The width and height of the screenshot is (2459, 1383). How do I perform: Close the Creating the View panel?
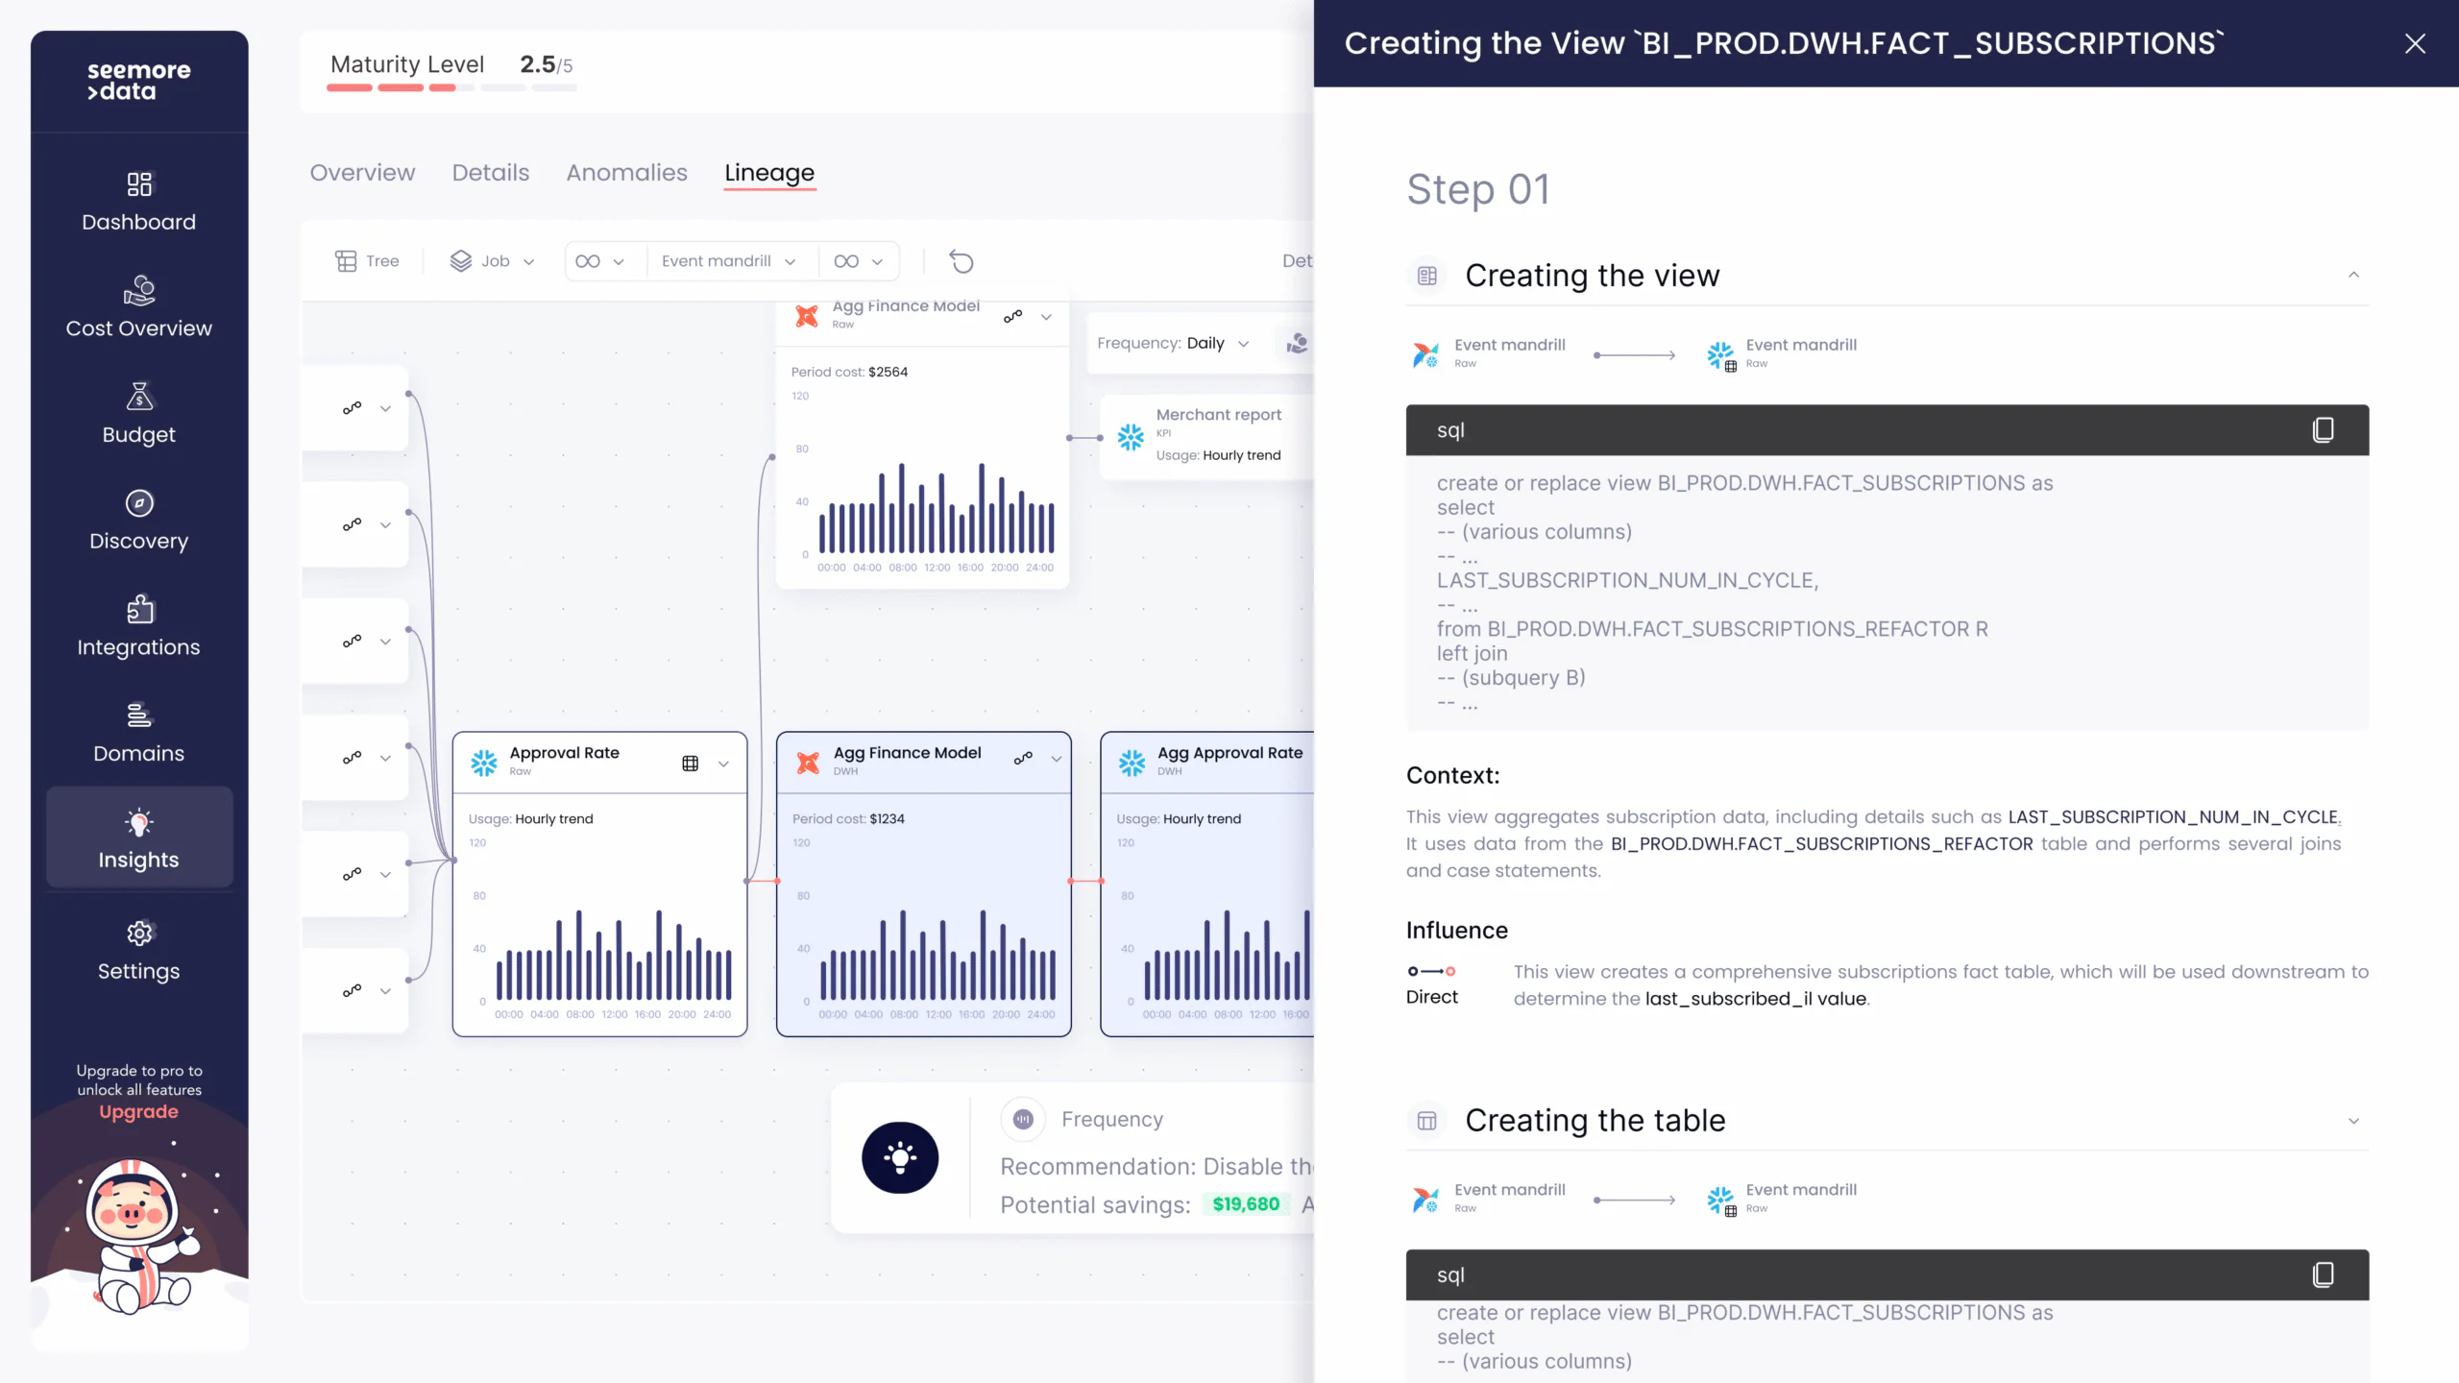(x=2415, y=43)
